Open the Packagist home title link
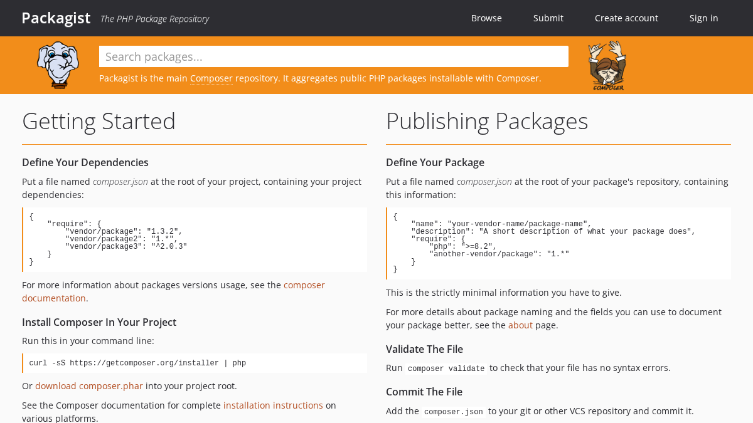The width and height of the screenshot is (753, 423). (x=56, y=18)
